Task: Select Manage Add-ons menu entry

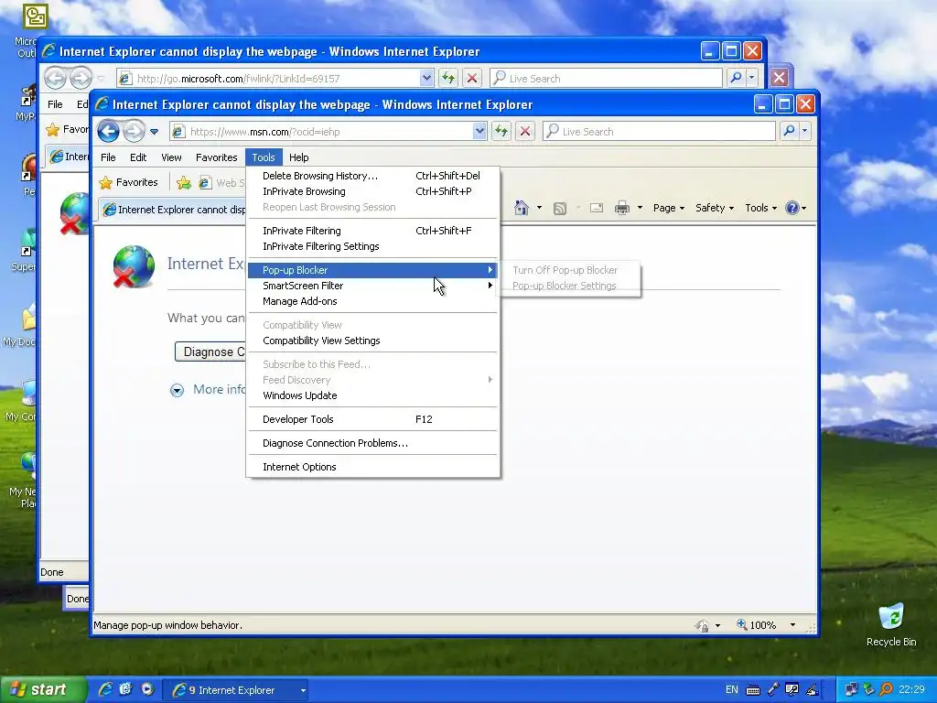Action: coord(373,301)
